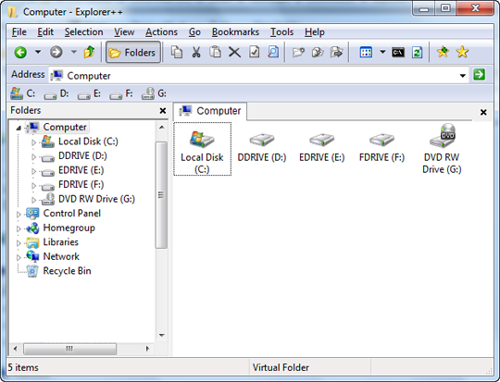Select DVD RW Drive (G:) icon in the file pane
The height and width of the screenshot is (382, 500).
(442, 149)
